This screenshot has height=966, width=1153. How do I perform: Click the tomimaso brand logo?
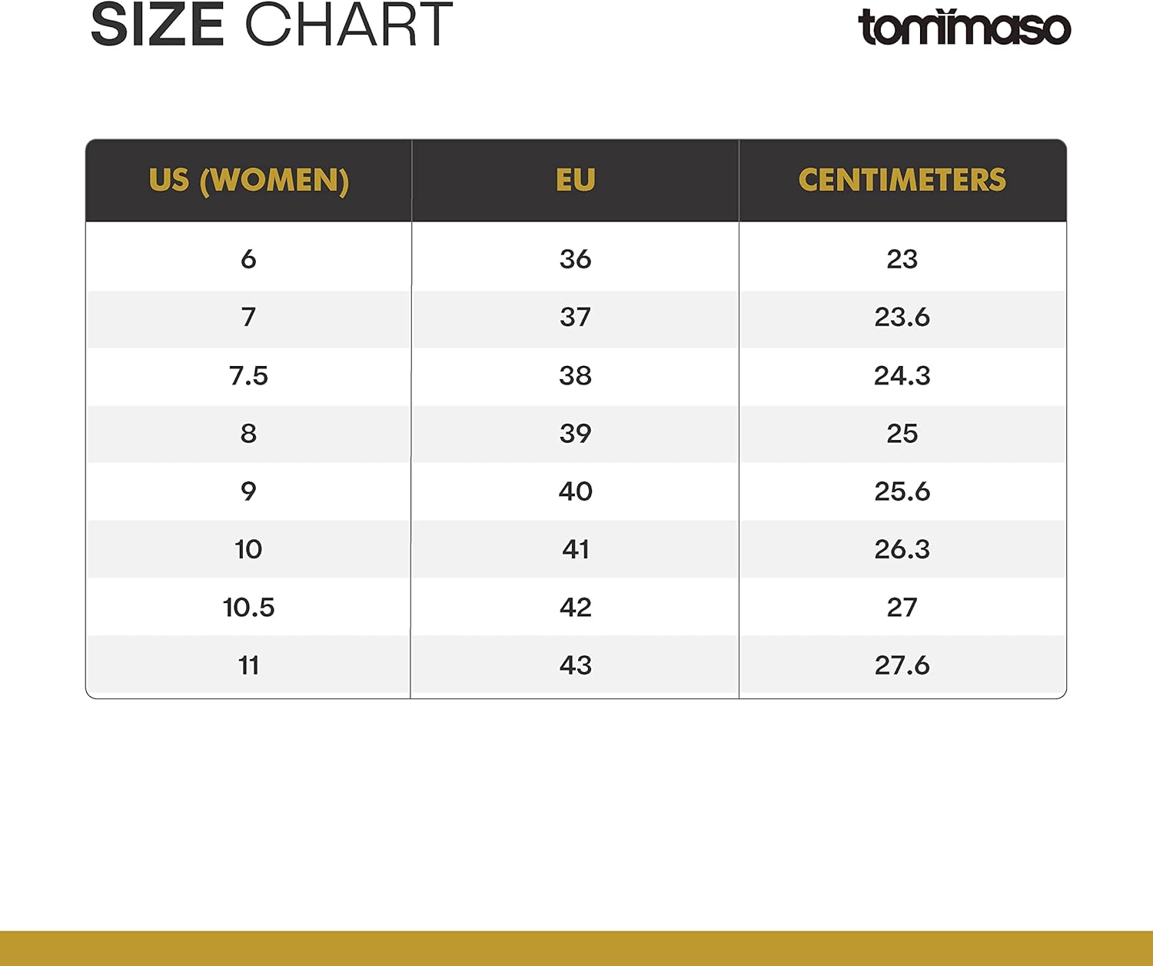pyautogui.click(x=964, y=27)
